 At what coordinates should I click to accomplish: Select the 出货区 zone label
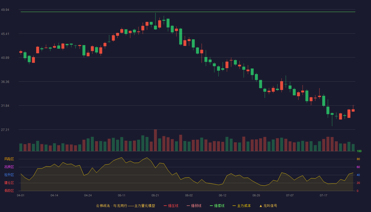(x=9, y=167)
